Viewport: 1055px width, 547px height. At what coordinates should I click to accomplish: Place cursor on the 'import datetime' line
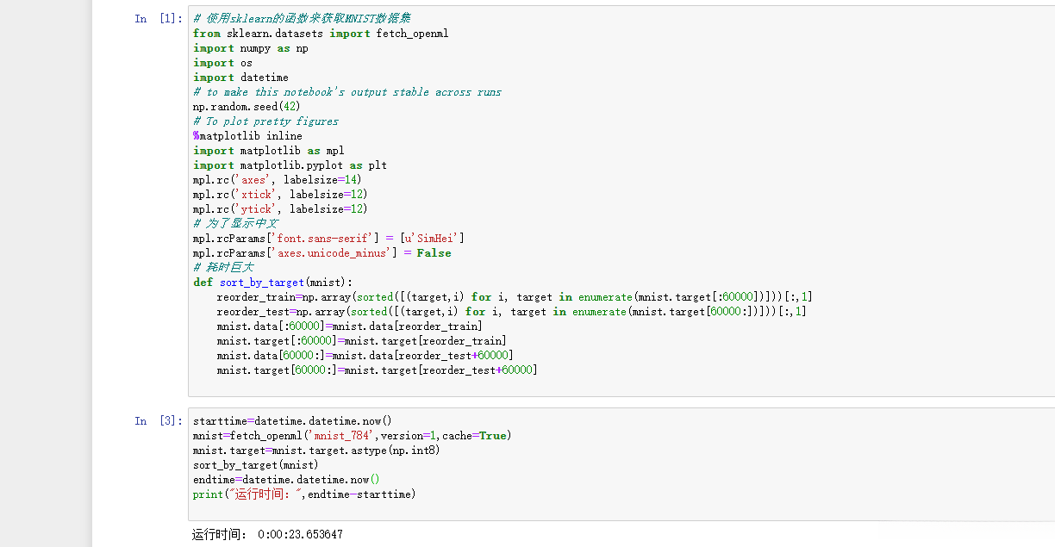point(240,78)
